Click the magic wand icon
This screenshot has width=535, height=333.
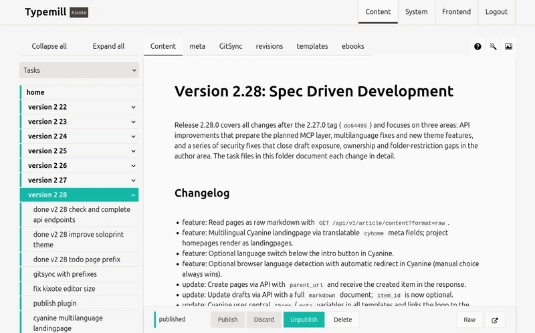tap(493, 46)
